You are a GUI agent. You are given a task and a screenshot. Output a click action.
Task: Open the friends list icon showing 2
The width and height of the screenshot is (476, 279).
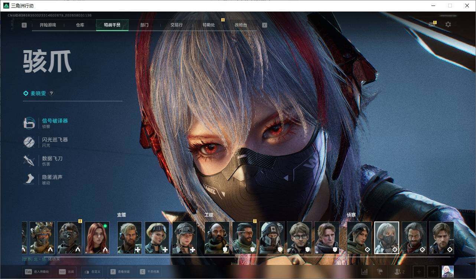click(400, 272)
